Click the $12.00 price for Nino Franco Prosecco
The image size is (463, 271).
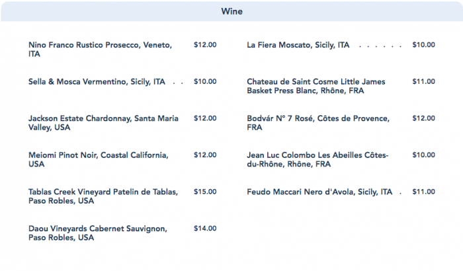pos(205,45)
